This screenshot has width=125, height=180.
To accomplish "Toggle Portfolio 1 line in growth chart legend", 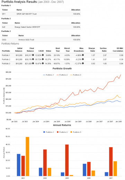I will [48, 75].
